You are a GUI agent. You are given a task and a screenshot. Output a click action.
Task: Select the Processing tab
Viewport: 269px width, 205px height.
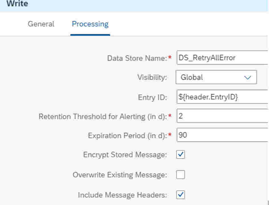pos(90,24)
